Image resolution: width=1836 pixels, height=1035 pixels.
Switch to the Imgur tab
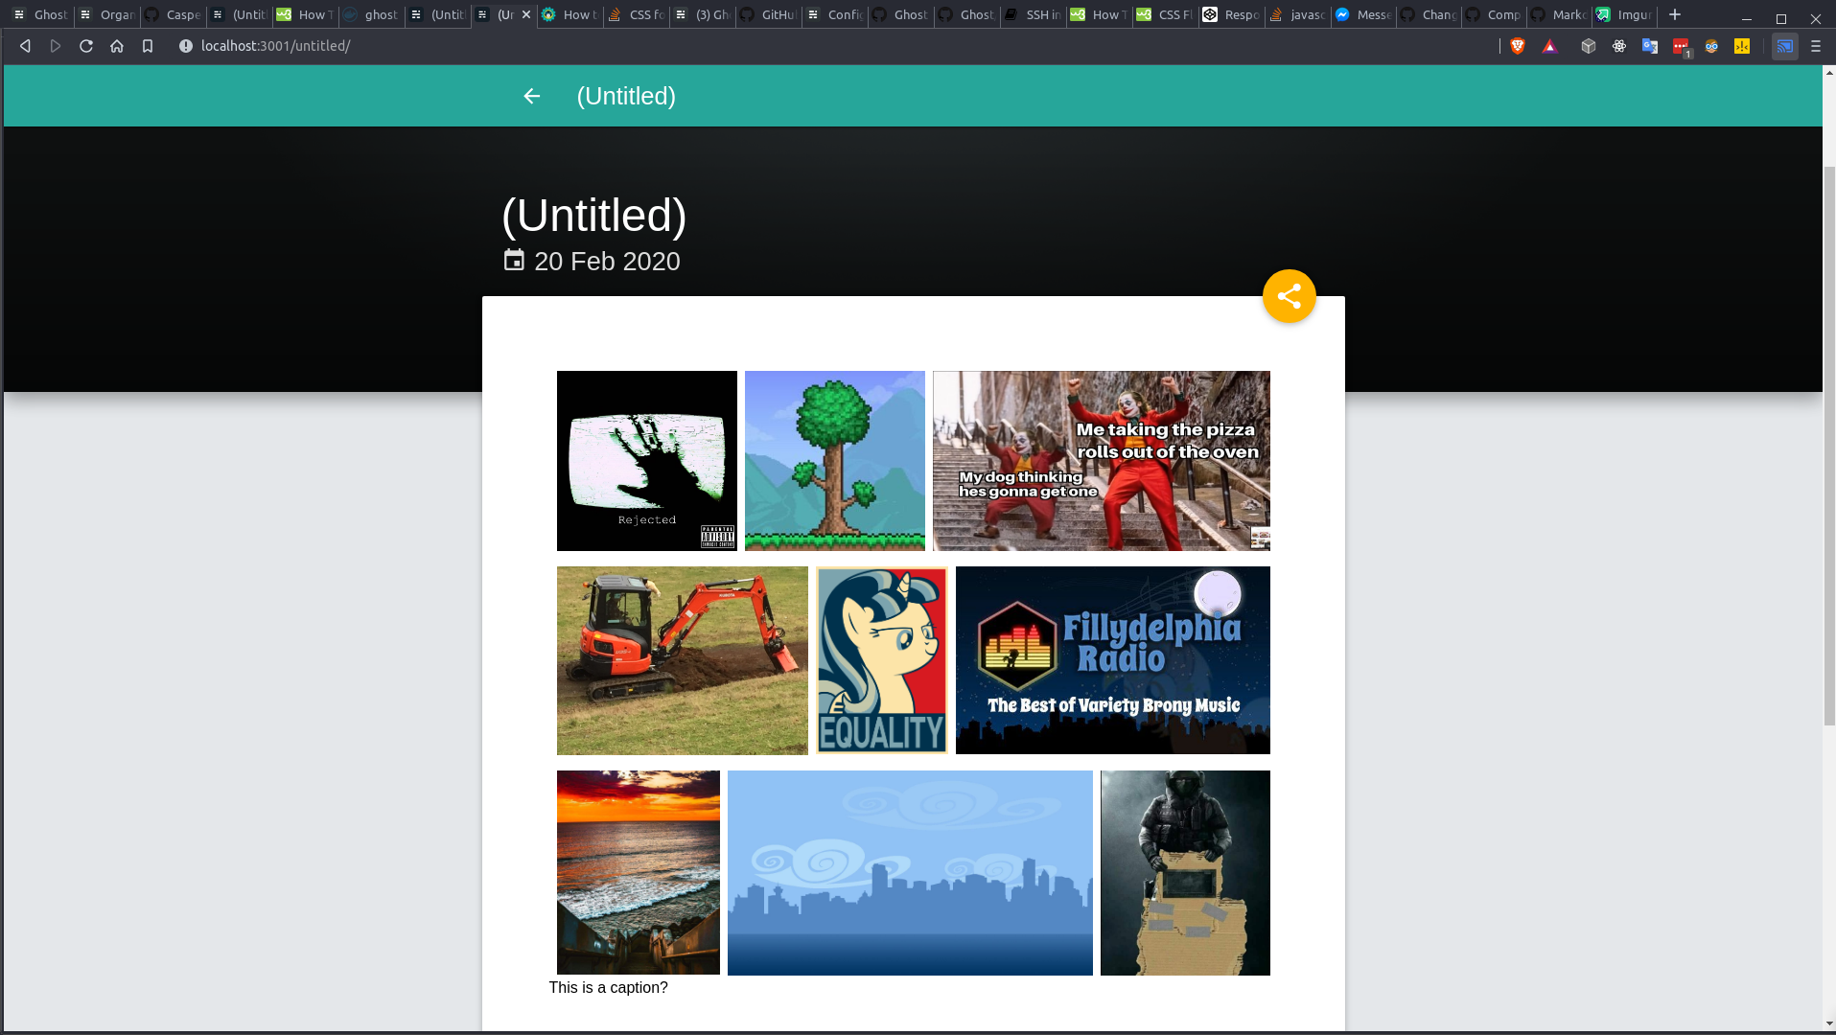[x=1626, y=14]
